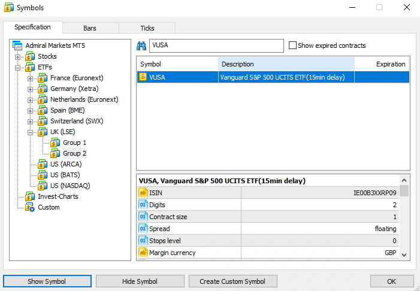
Task: Click the Netherlands (Euronext) folder icon
Action: pos(43,99)
